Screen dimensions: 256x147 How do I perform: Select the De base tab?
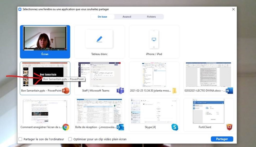[102, 17]
